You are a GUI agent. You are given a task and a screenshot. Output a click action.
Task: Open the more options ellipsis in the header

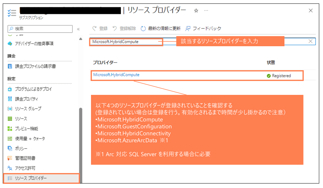pos(206,10)
